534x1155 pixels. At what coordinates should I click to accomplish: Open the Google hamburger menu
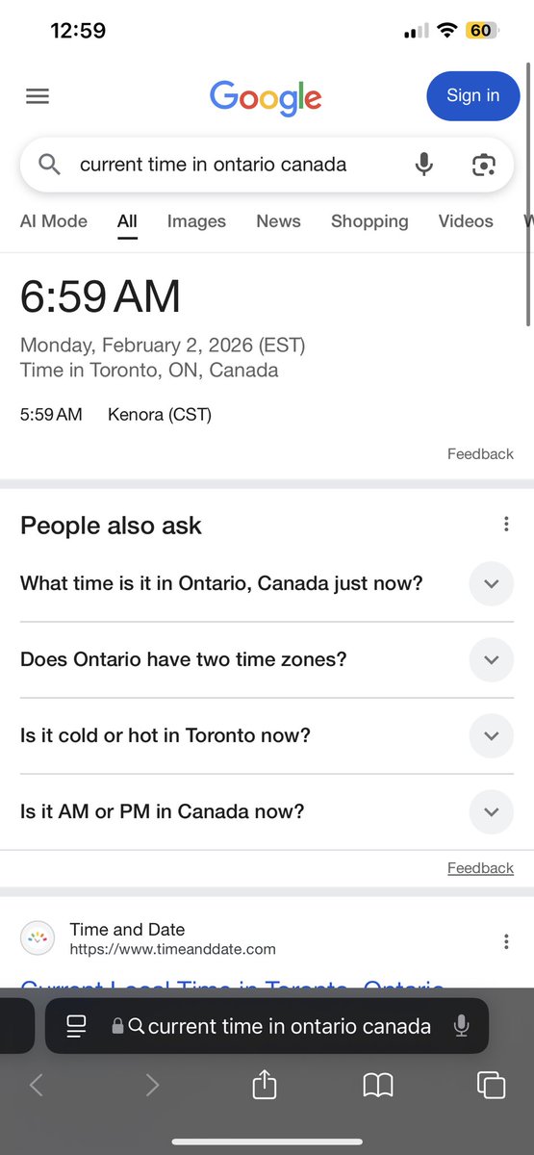(x=38, y=96)
